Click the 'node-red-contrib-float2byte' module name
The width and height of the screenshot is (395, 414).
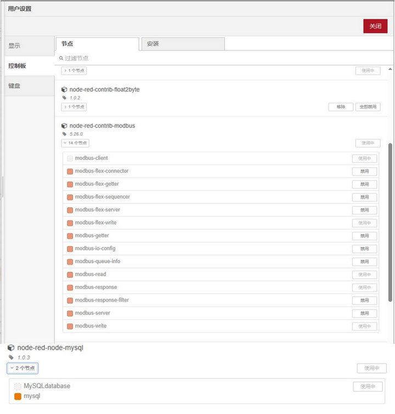[x=104, y=89]
